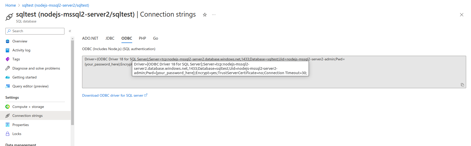Copy the ODBC connection string to clipboard
The height and width of the screenshot is (146, 471).
coord(462,85)
